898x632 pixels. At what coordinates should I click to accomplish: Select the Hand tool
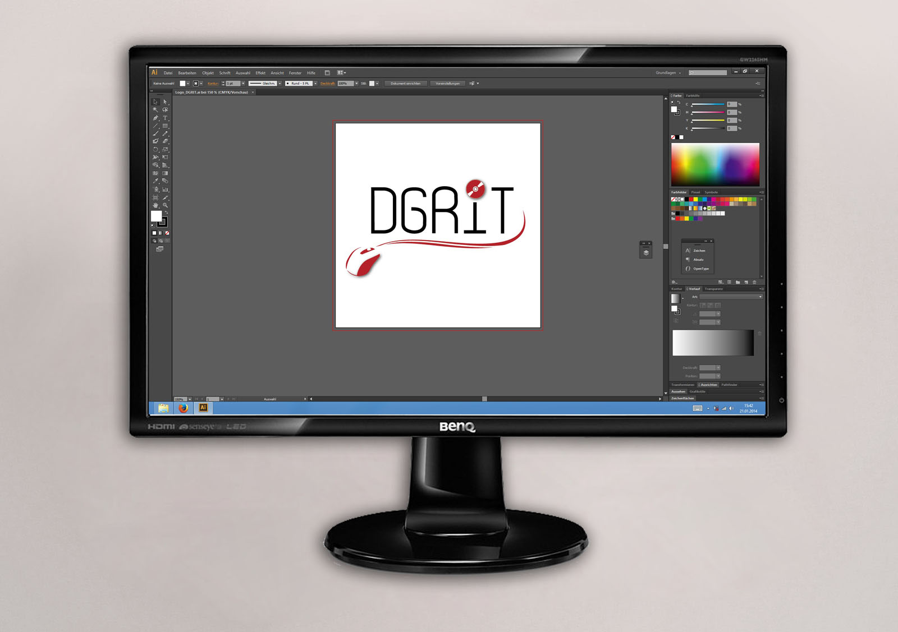155,205
